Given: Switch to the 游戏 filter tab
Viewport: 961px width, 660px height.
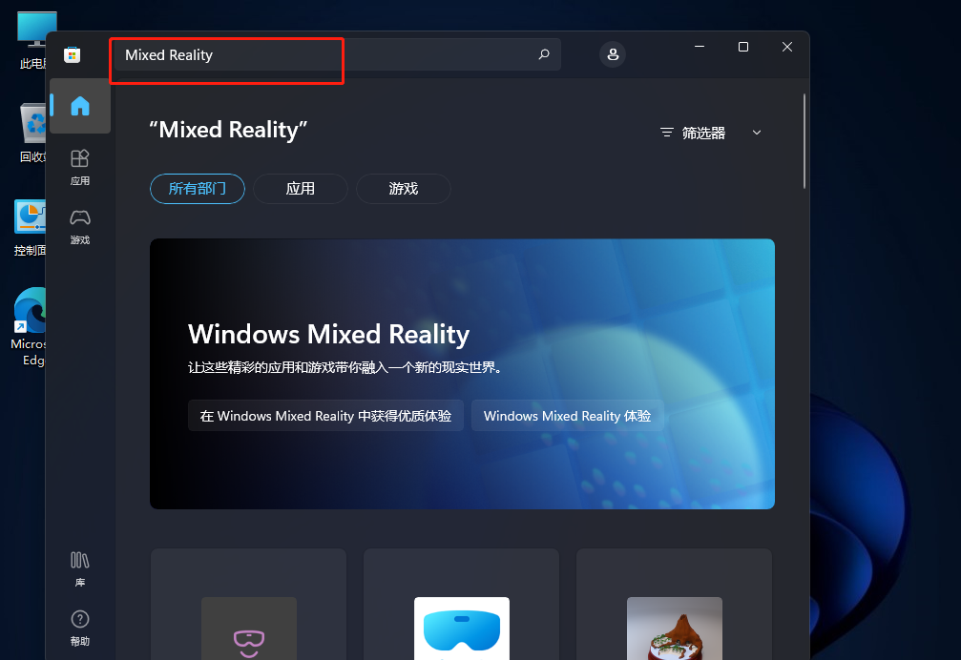Looking at the screenshot, I should [404, 189].
